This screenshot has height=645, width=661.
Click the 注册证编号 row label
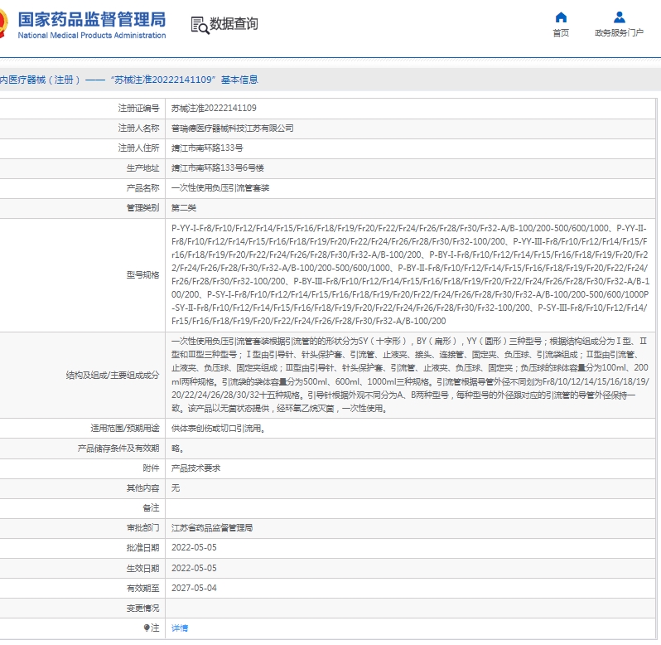138,109
